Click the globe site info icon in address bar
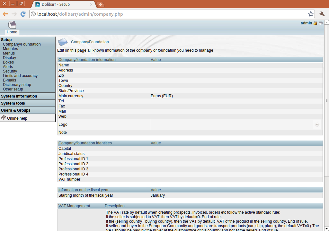Viewport: 329px width, 231px height. click(x=33, y=14)
